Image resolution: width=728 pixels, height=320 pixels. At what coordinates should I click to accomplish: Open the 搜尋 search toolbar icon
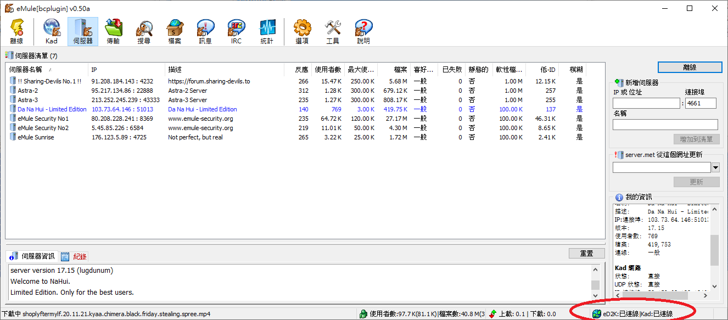tap(144, 31)
